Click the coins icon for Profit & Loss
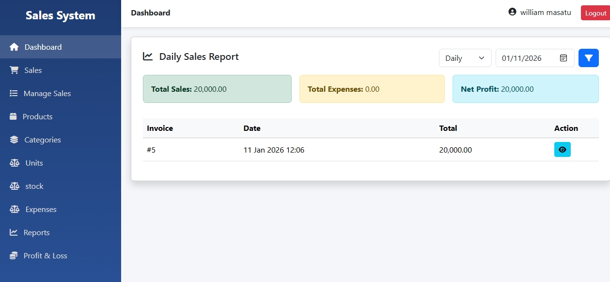Screen dimensions: 610x282 point(14,255)
